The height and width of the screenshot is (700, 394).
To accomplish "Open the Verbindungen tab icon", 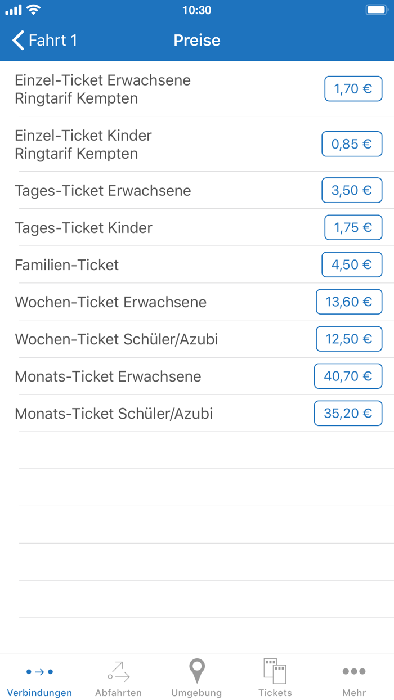I will [x=39, y=671].
